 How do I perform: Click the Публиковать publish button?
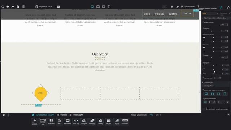[x=188, y=6]
